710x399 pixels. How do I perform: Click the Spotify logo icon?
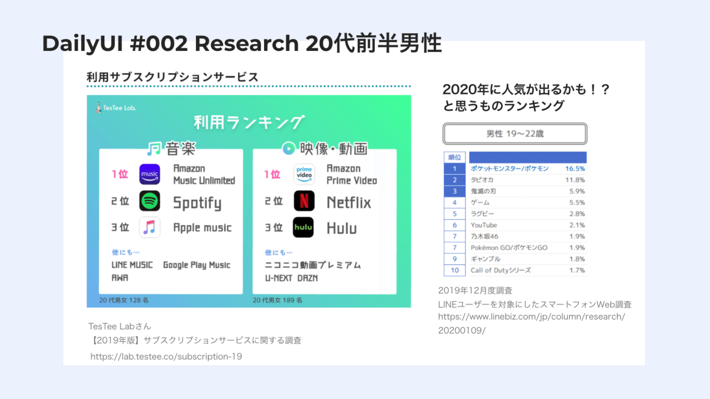click(x=150, y=201)
